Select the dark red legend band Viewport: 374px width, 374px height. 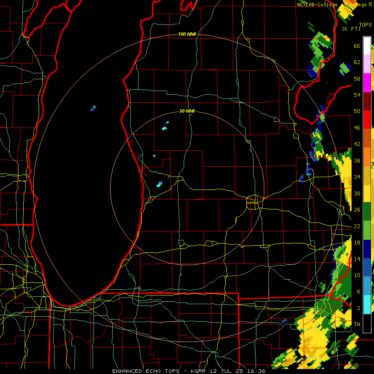(367, 101)
